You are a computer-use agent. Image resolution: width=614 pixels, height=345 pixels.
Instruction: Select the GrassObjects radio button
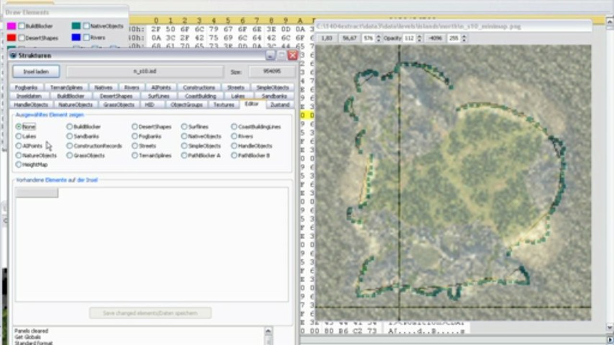[69, 155]
